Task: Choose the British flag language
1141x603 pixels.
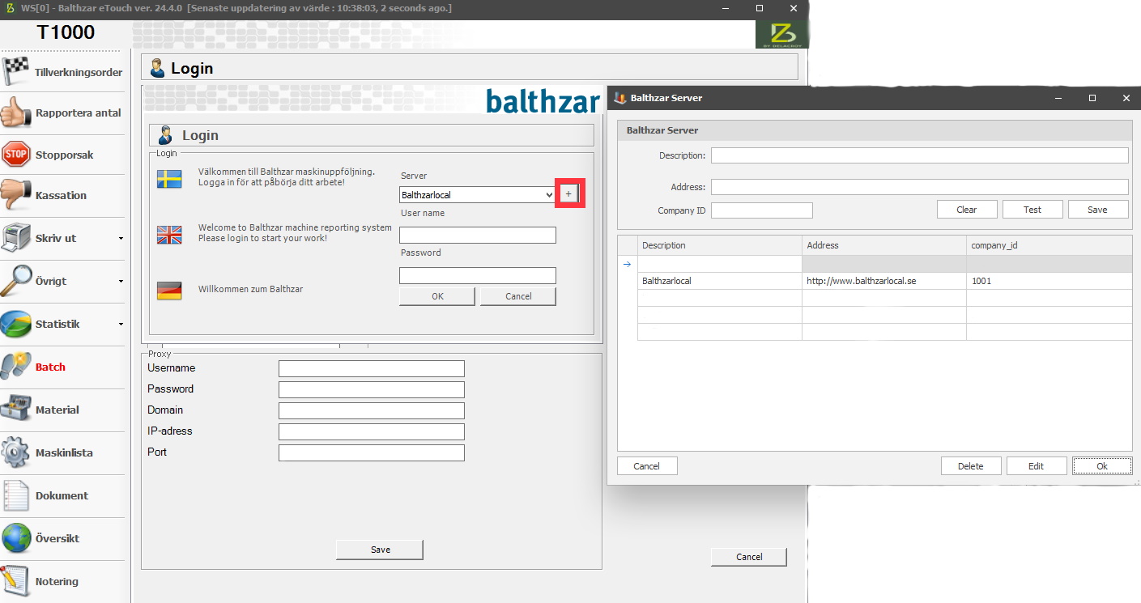Action: [x=169, y=235]
